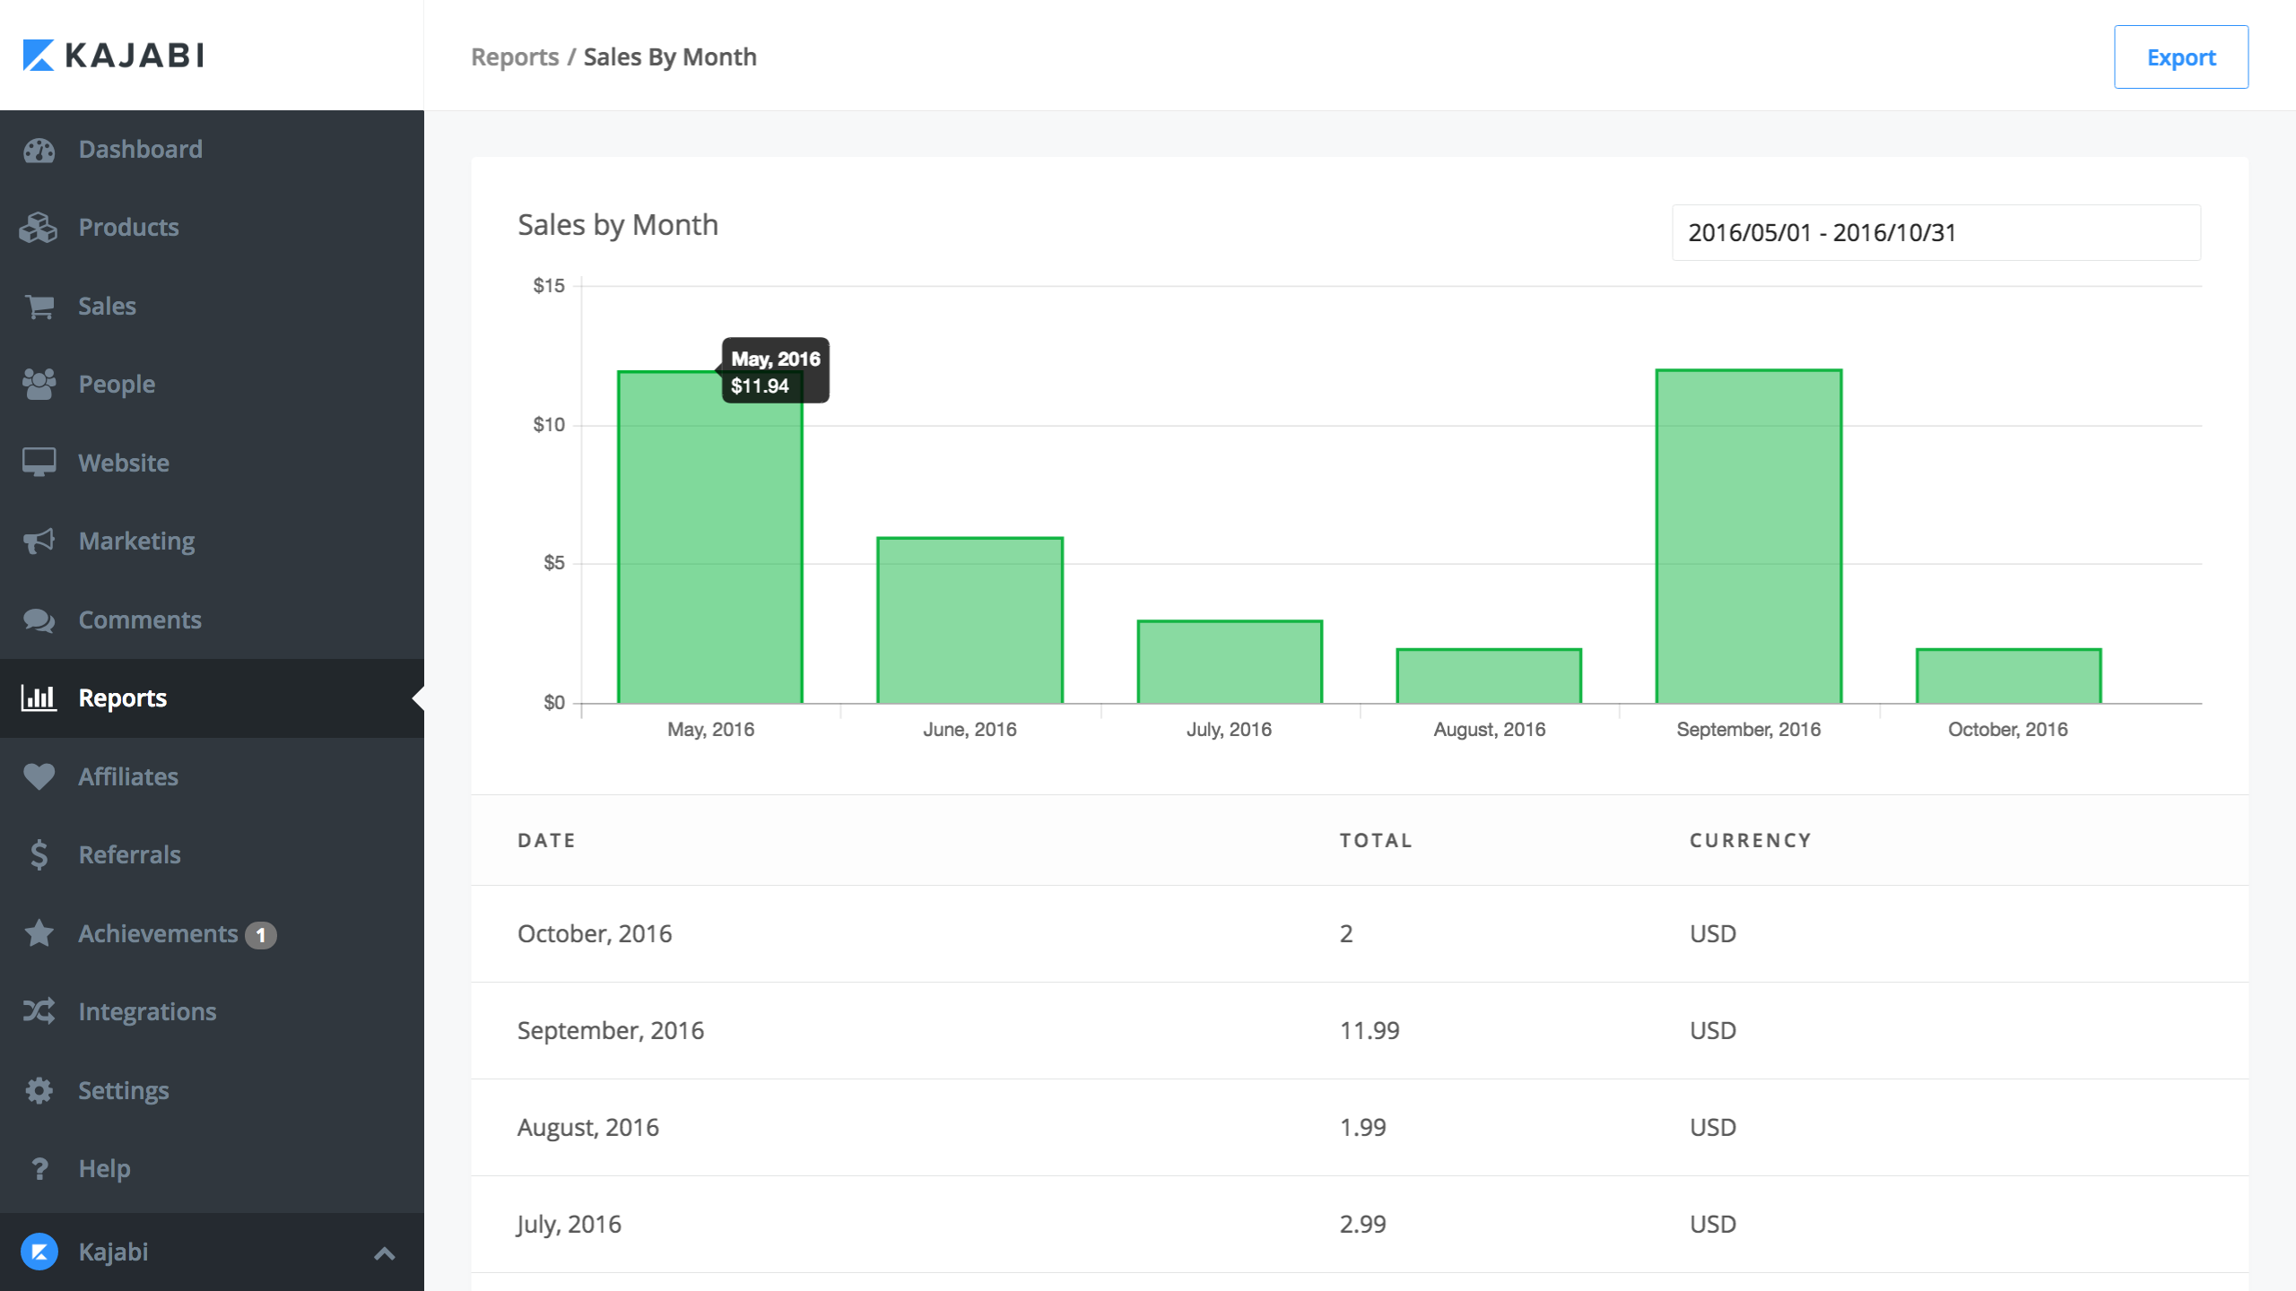Viewport: 2296px width, 1291px height.
Task: Click the Dashboard gauge icon
Action: [x=39, y=150]
